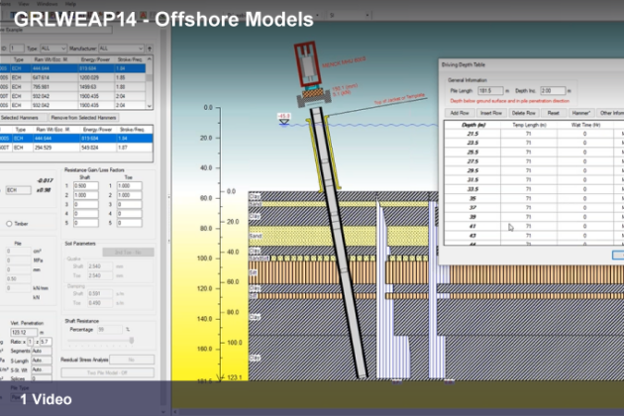Select the depth cell 33.5
The image size is (624, 416).
[x=472, y=189]
